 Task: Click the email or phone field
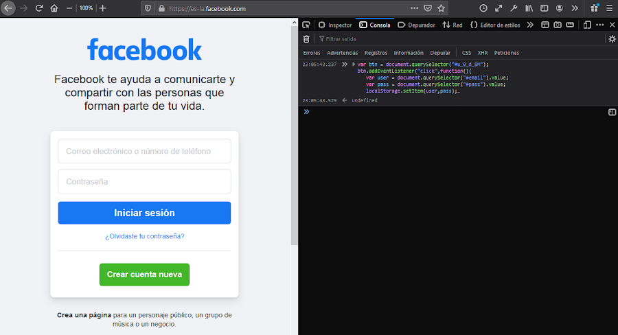tap(144, 151)
